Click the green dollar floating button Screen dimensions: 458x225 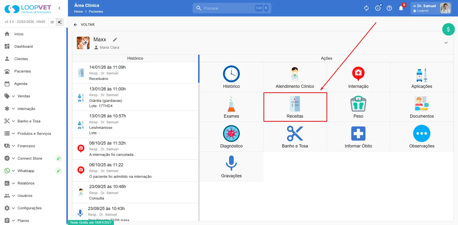tap(448, 29)
